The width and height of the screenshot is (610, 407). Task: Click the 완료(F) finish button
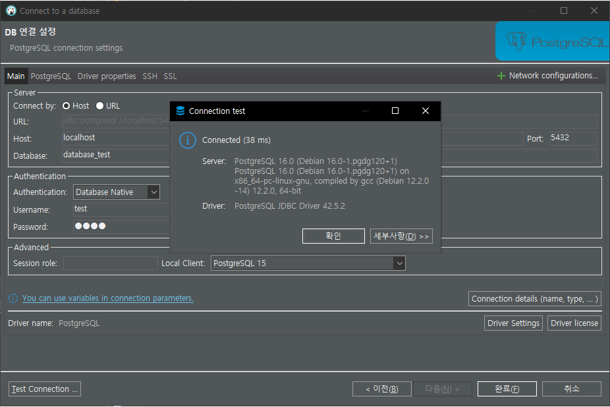(507, 389)
